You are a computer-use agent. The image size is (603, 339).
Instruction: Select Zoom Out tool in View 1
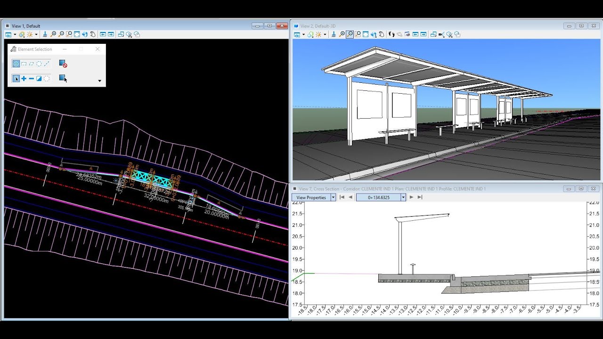62,34
